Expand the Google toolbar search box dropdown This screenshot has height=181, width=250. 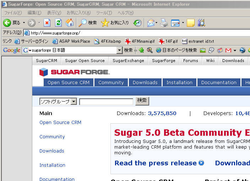pos(120,50)
